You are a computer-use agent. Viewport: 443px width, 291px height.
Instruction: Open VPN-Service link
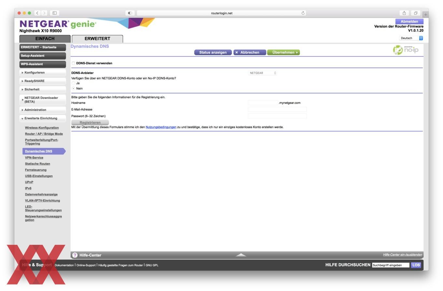click(x=34, y=158)
